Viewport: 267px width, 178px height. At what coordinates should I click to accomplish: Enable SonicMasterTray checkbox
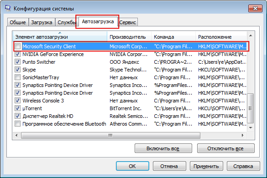coord(17,77)
